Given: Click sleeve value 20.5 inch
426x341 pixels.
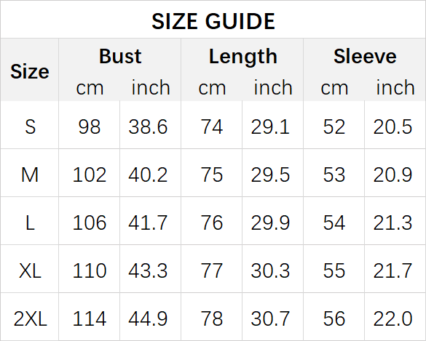Looking at the screenshot, I should pyautogui.click(x=393, y=127).
